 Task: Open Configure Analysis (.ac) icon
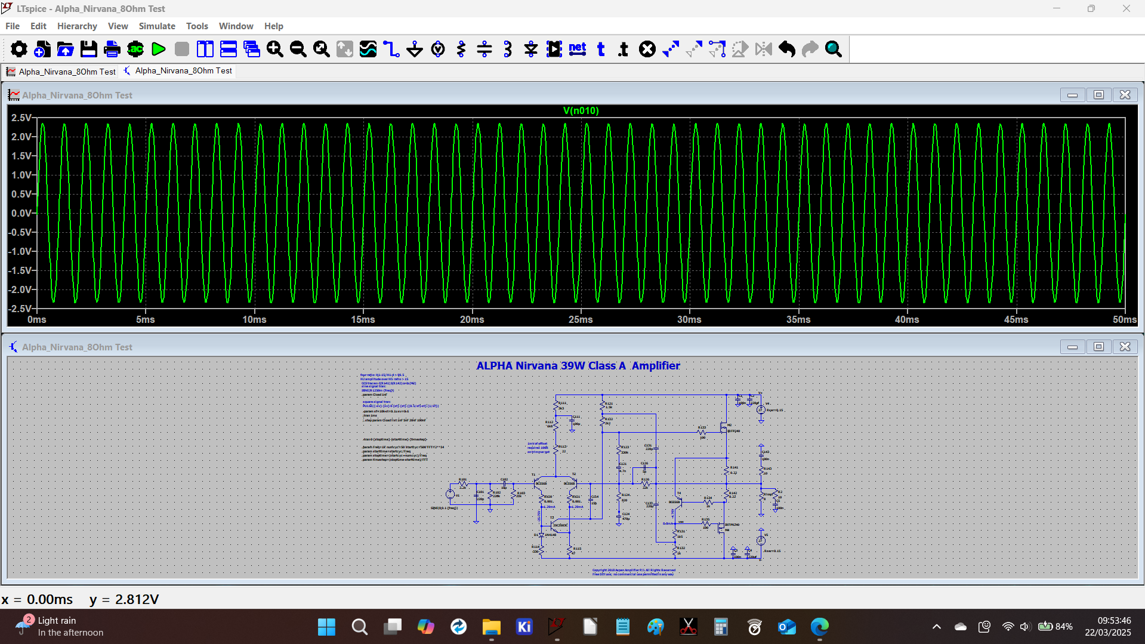pos(135,49)
